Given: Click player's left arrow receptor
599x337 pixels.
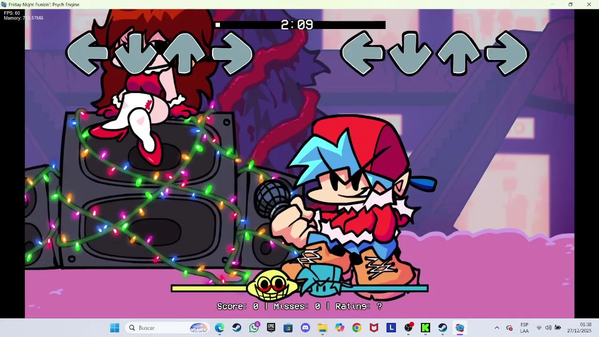Looking at the screenshot, I should 362,54.
